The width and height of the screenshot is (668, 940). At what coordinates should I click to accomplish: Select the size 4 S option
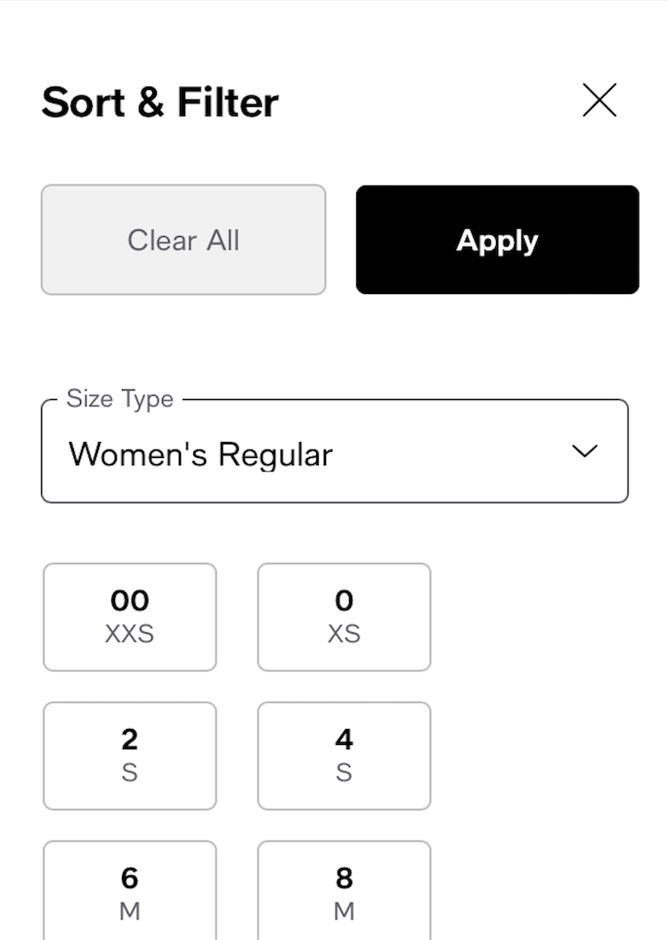(344, 756)
